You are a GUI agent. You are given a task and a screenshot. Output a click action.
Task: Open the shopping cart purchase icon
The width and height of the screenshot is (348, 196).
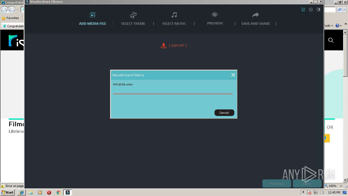tap(303, 10)
